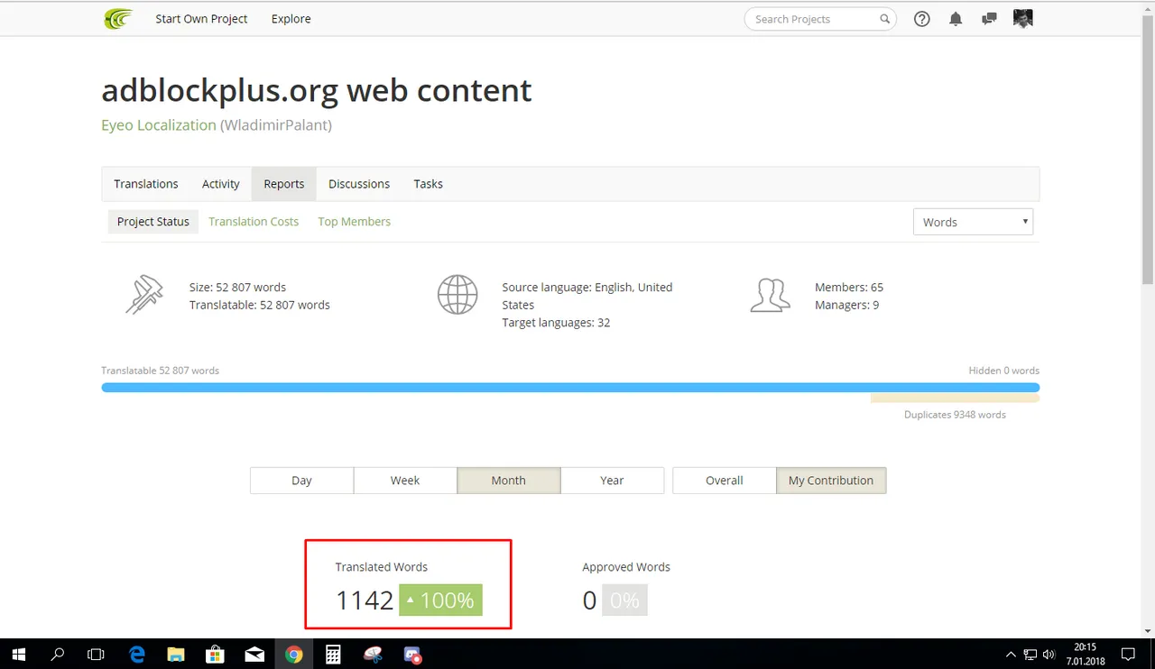The height and width of the screenshot is (669, 1155).
Task: Open Eyeo Localization owner link
Action: pos(159,125)
